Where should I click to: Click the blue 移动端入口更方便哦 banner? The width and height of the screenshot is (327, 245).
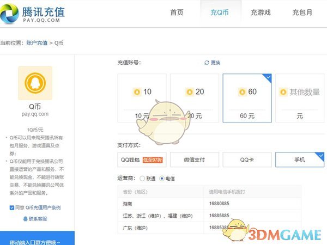[x=37, y=238]
